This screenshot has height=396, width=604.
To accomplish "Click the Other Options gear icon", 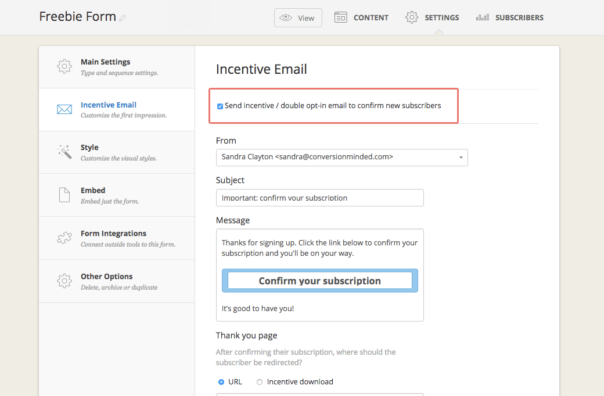I will tap(64, 281).
